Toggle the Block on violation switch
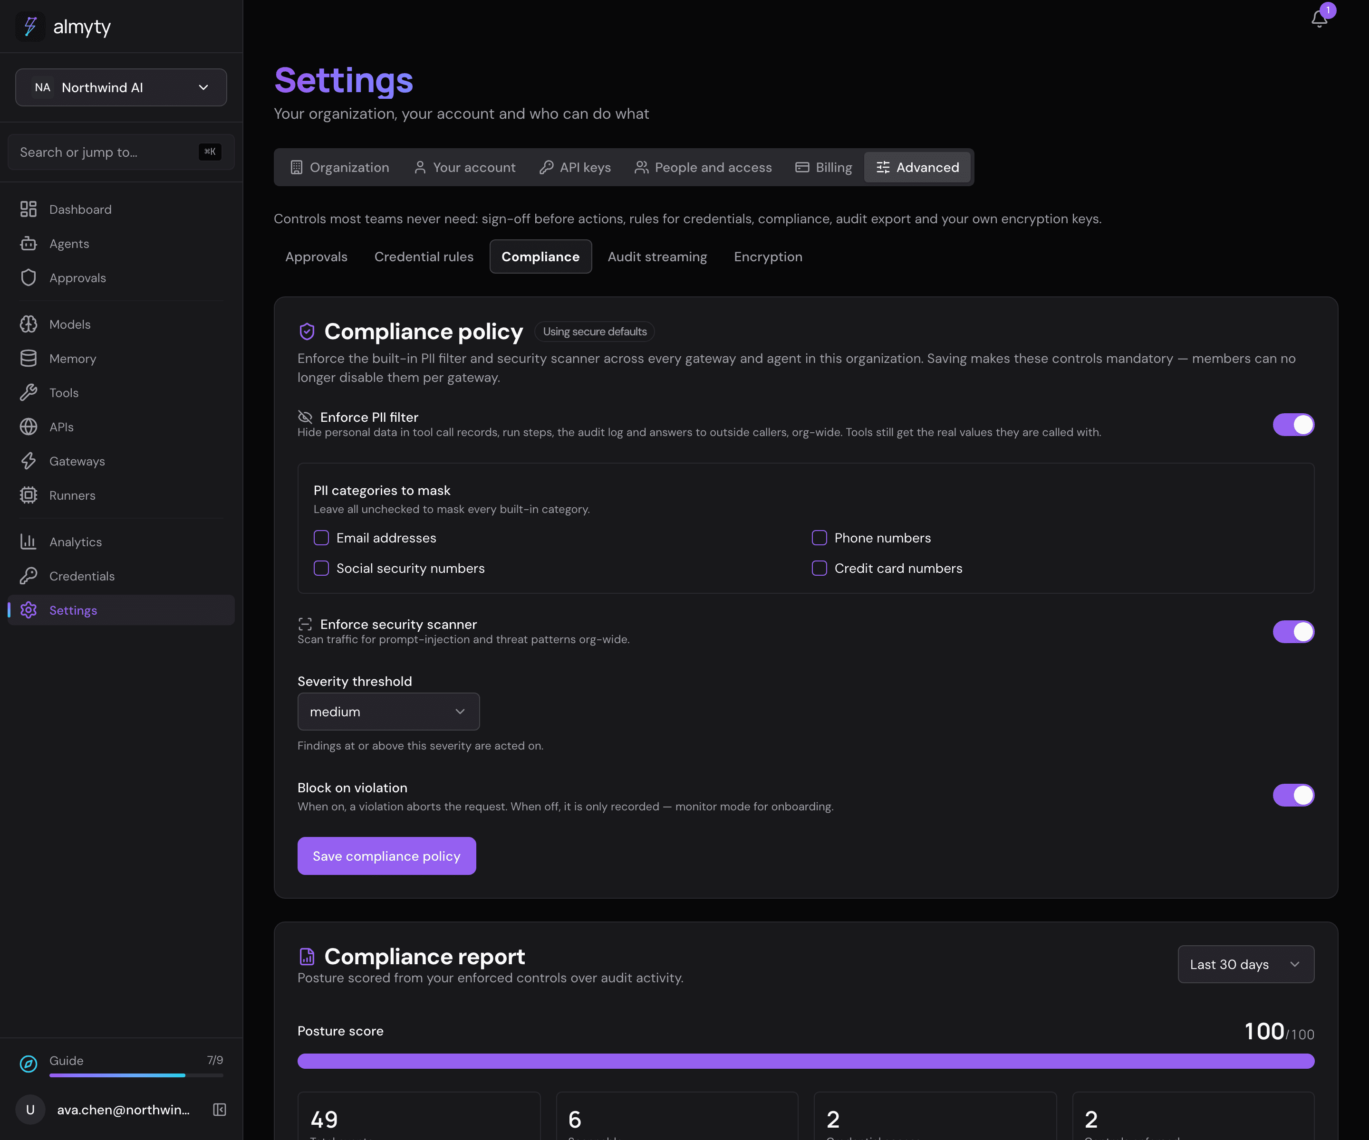Screen dimensions: 1369x1140 [1293, 795]
